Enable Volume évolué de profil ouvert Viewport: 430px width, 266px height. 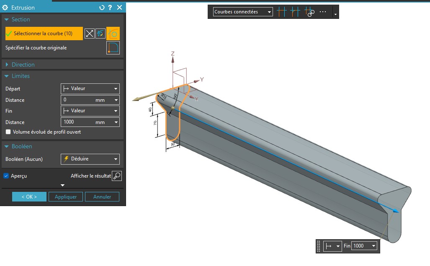(x=8, y=132)
